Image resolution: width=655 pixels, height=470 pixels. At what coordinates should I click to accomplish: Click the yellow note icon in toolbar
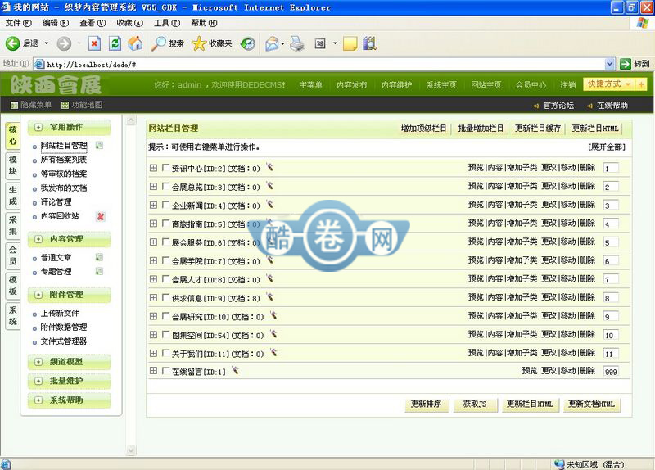(350, 43)
